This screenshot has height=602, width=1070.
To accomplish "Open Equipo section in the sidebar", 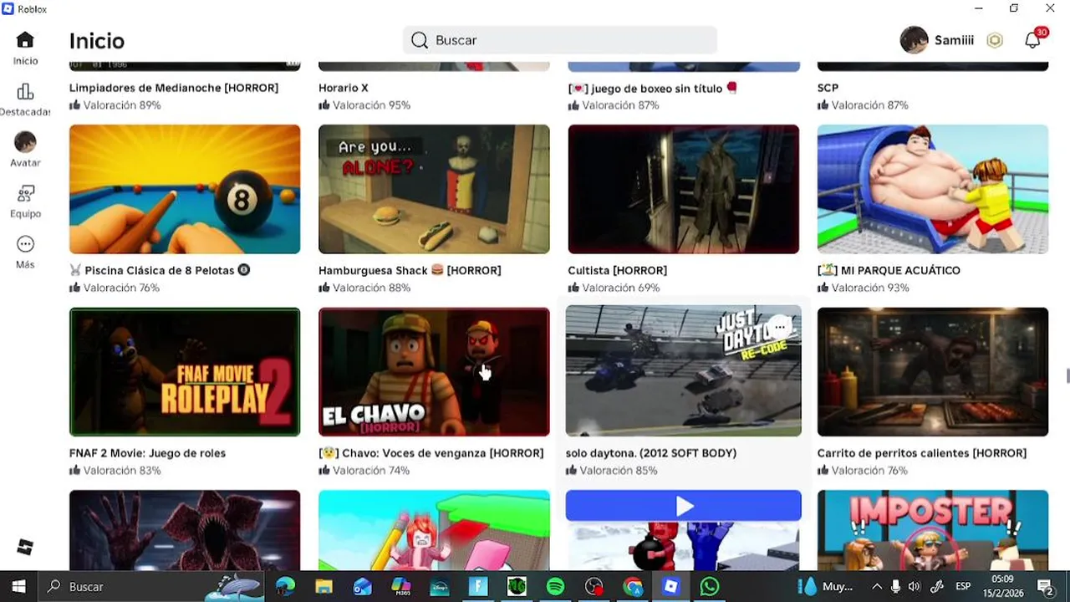I will pyautogui.click(x=25, y=202).
